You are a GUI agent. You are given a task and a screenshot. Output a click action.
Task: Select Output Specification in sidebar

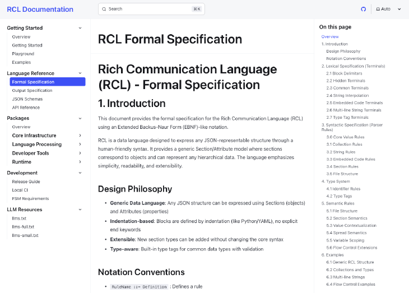[32, 90]
